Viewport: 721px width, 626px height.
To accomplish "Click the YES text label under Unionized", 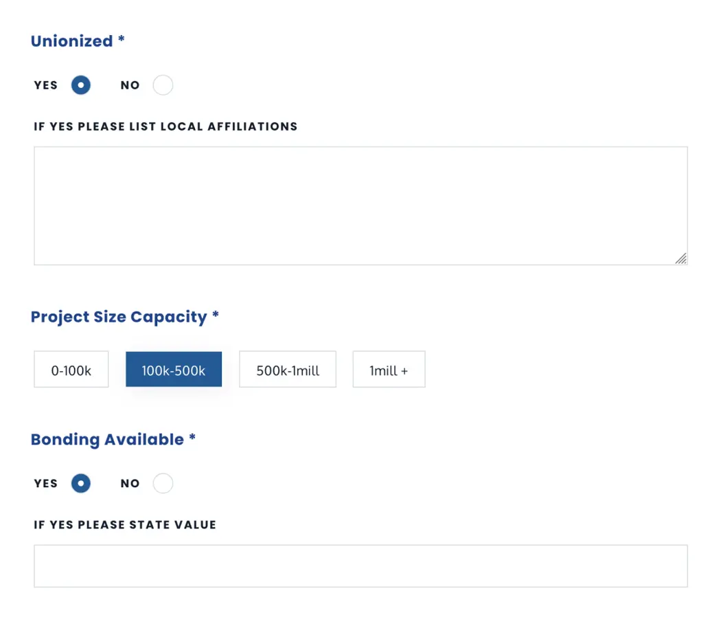I will pyautogui.click(x=46, y=85).
